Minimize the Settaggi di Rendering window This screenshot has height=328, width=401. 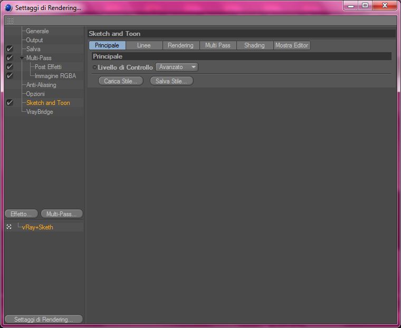pos(351,6)
